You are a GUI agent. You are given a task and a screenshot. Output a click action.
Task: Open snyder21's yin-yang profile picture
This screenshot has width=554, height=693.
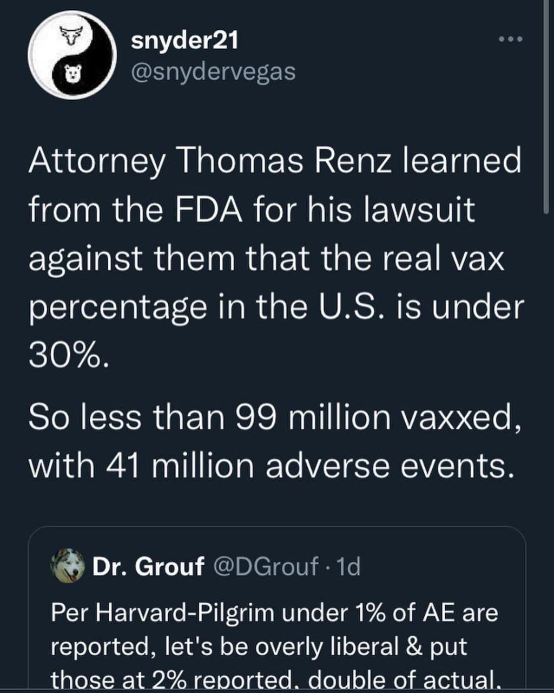(x=72, y=55)
